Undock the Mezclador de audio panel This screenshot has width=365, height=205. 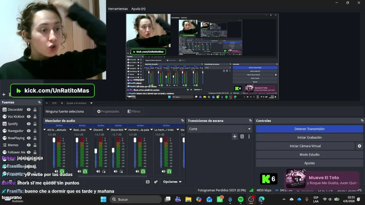(182, 121)
